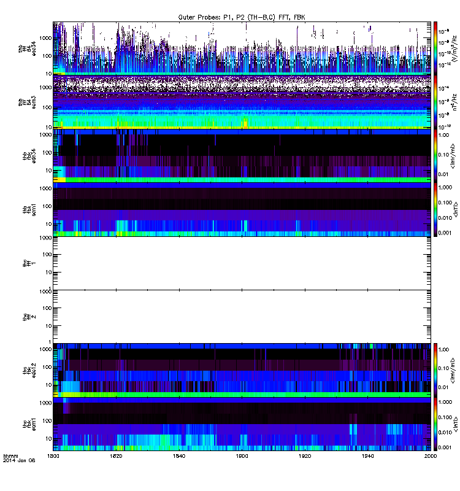The width and height of the screenshot is (460, 491).
Task: Click the "2014 Jan 06" date label
Action: point(19,460)
